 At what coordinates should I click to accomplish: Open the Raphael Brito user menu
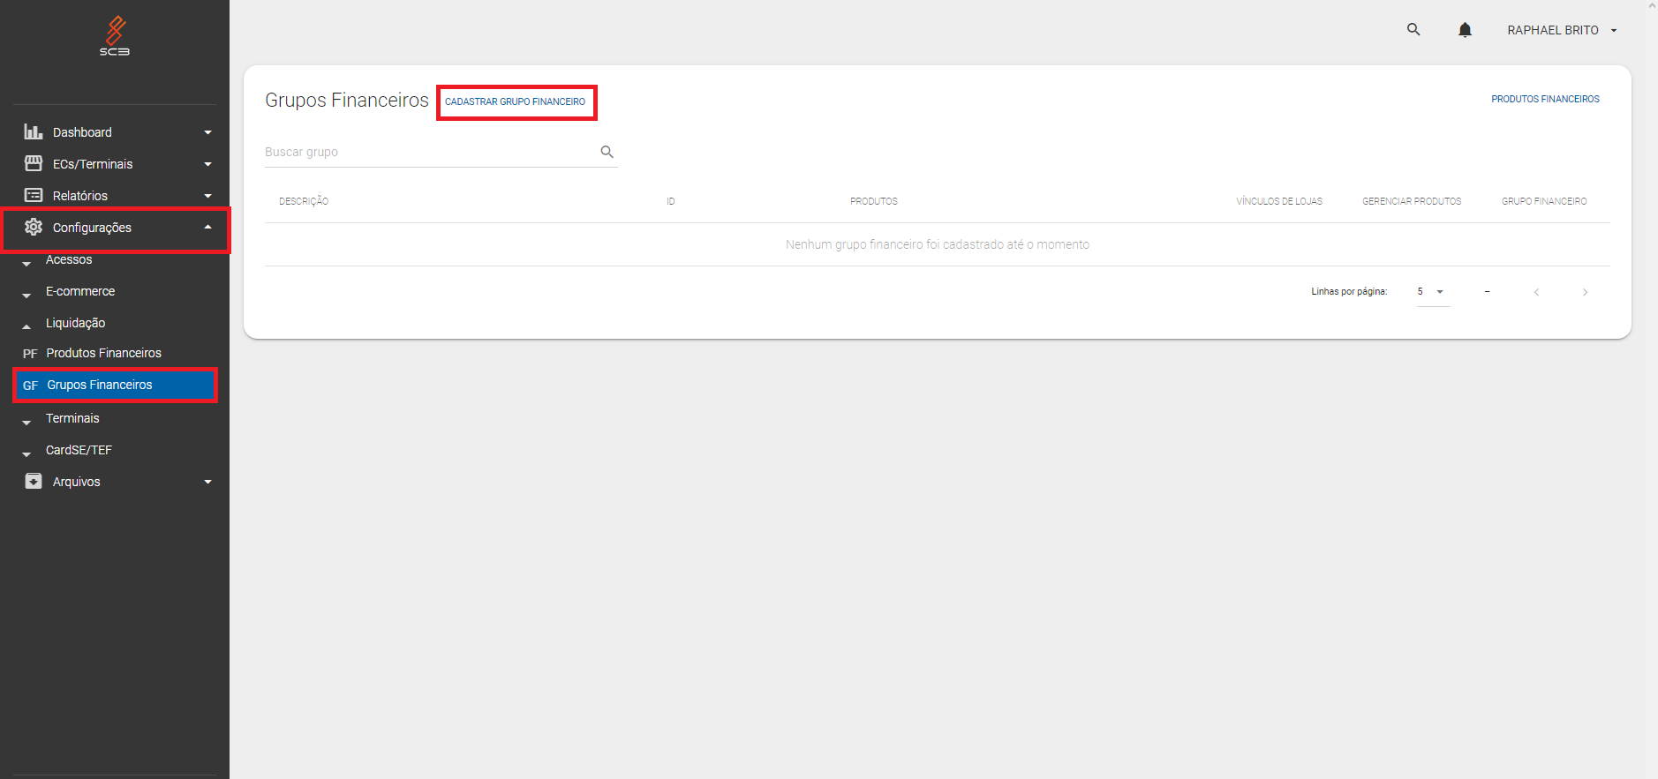click(x=1561, y=30)
